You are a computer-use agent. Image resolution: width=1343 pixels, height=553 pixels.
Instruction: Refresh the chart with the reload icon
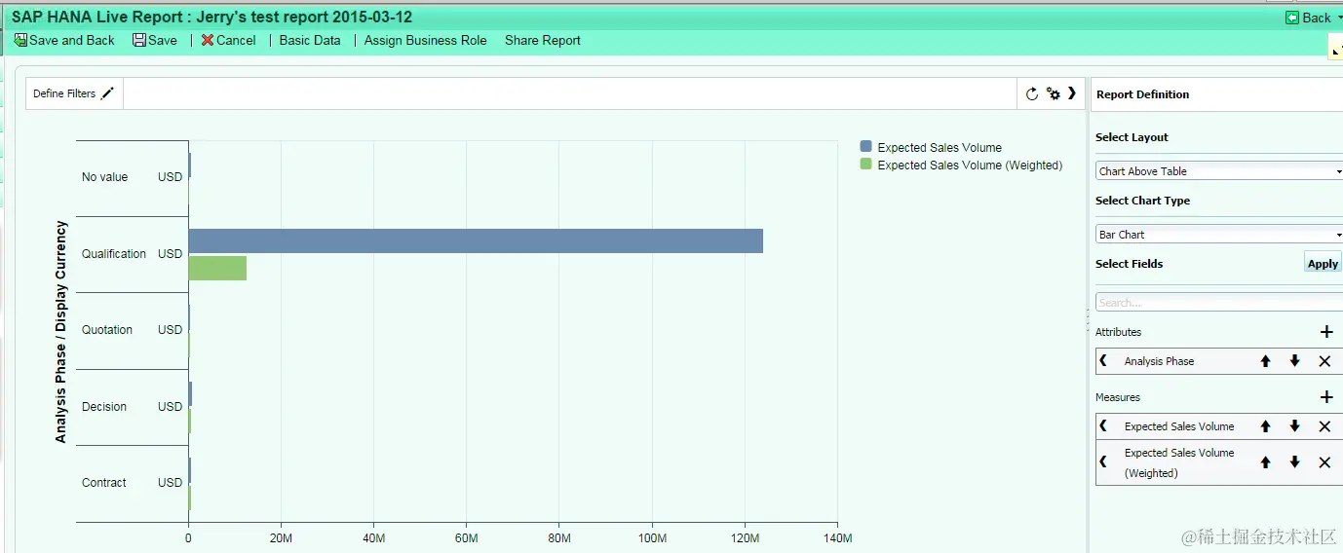(1032, 93)
